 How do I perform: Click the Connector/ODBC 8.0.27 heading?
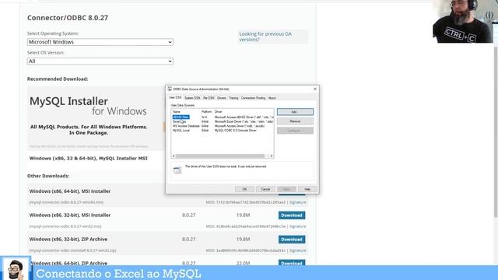click(x=68, y=18)
